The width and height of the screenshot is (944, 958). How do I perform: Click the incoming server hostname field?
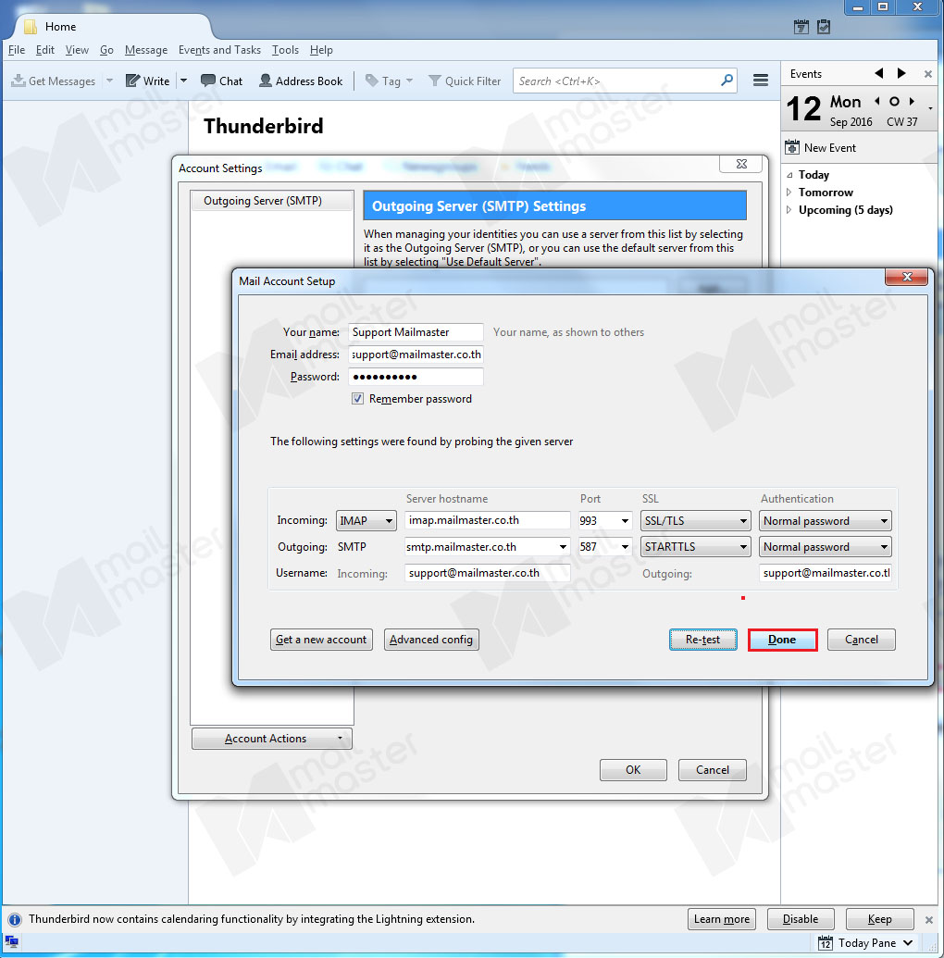(487, 520)
